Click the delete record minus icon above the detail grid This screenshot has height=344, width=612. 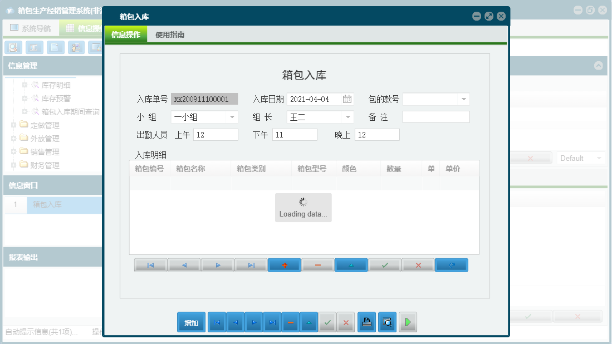317,265
